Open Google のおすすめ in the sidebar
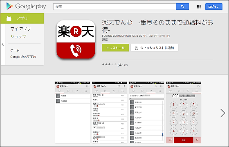229x147 pixels. tap(23, 57)
